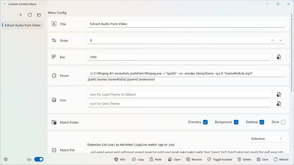Viewport: 294px width, 165px height.
Task: Click the Exe row app icon
Action: [54, 57]
